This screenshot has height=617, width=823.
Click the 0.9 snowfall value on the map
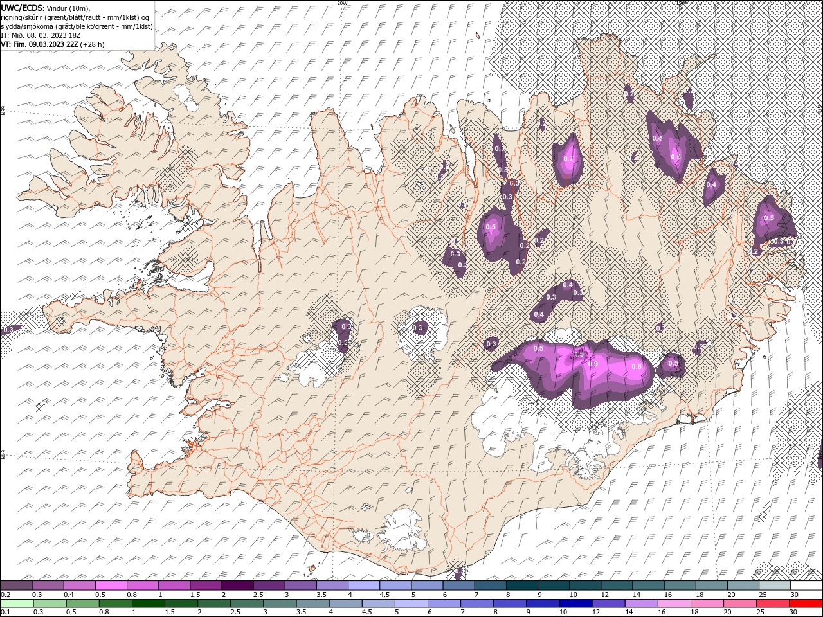click(593, 364)
